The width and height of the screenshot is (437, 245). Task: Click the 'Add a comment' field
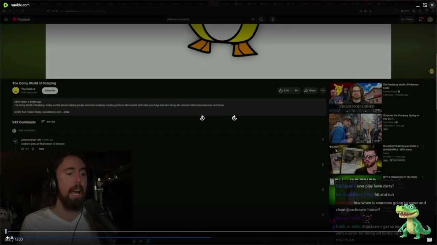click(171, 130)
